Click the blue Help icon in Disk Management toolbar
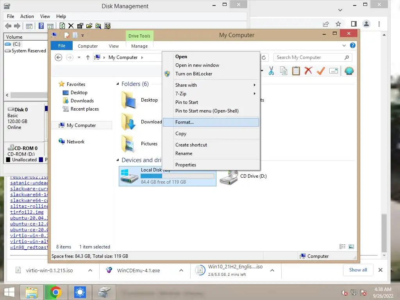Screen dimensions: 400x300 coord(41,26)
